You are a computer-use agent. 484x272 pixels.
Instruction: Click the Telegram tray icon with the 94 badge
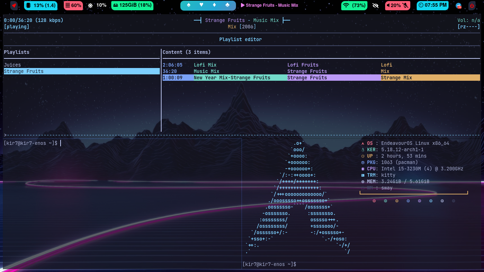(458, 5)
